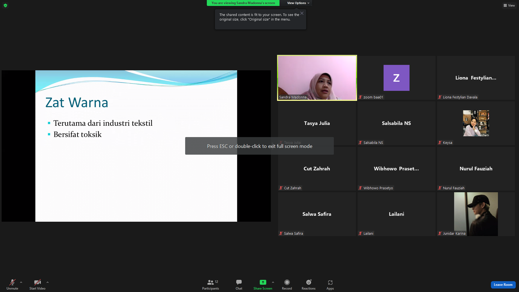519x292 pixels.
Task: Click the green encryption shield icon
Action: tap(5, 5)
